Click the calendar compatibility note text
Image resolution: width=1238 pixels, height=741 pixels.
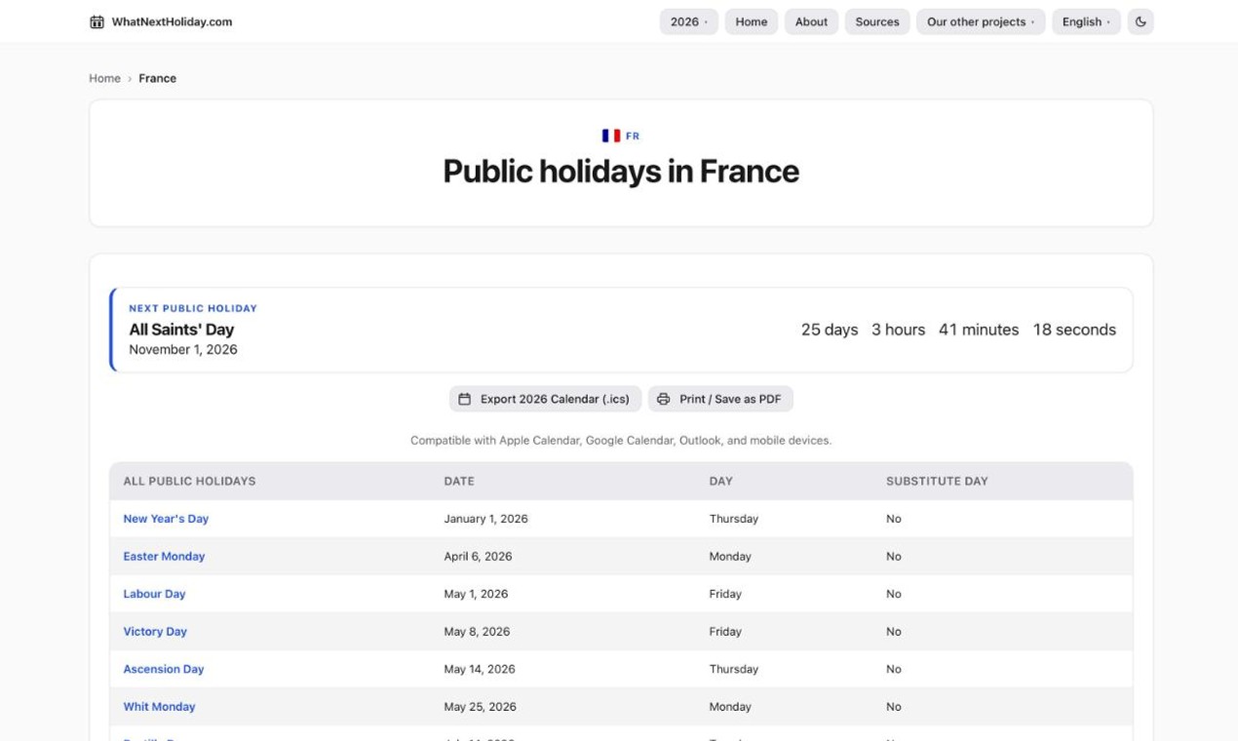(x=621, y=441)
